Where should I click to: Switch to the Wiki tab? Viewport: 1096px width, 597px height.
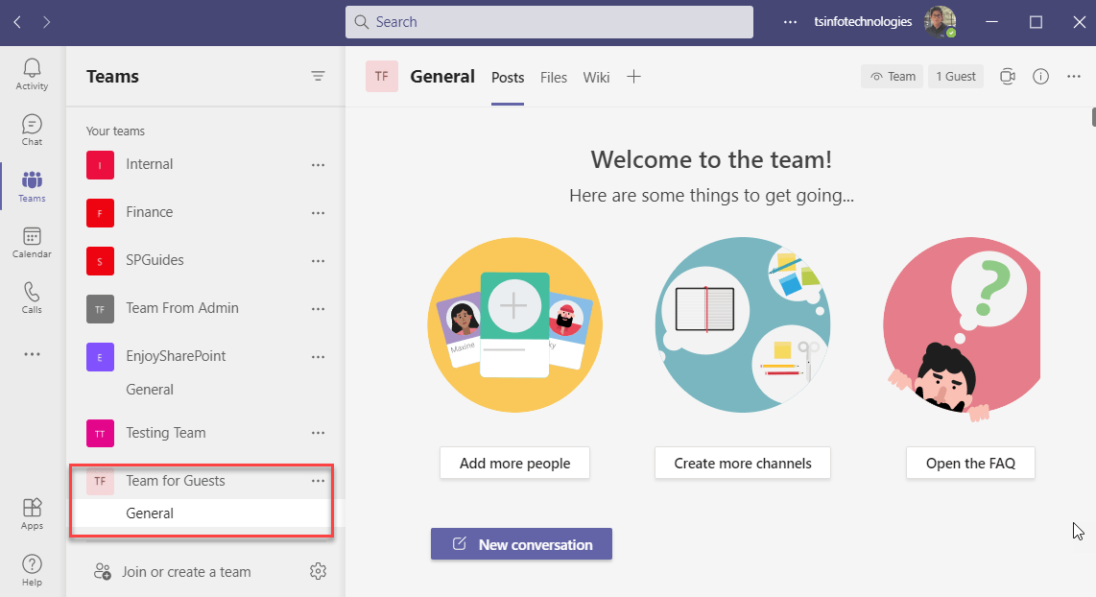(x=595, y=77)
